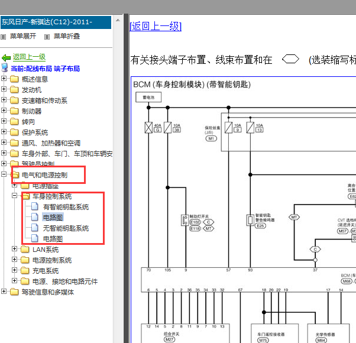
Task: Select the 车身控制系统 folder label
Action: tap(52, 196)
